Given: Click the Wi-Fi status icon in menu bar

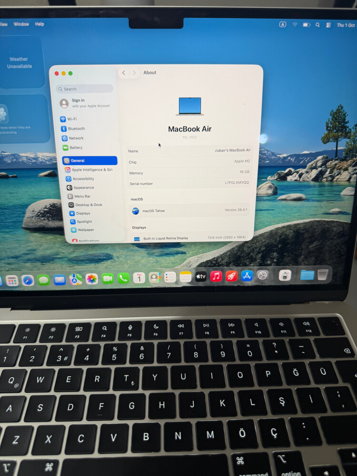Looking at the screenshot, I should click(x=295, y=25).
